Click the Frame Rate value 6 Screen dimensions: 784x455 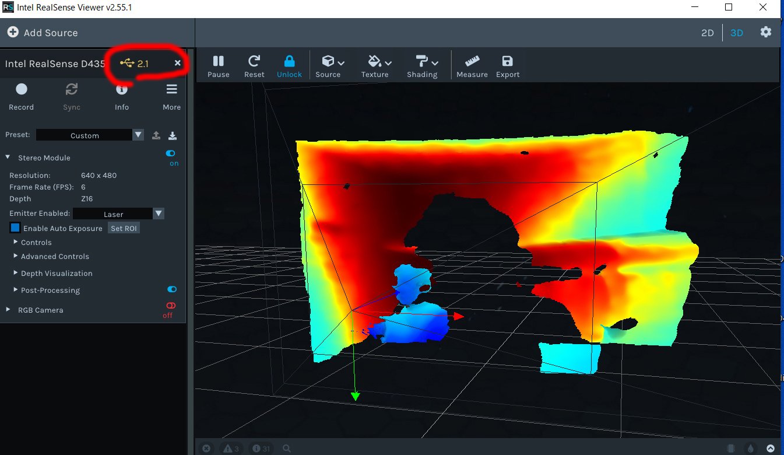click(x=83, y=187)
